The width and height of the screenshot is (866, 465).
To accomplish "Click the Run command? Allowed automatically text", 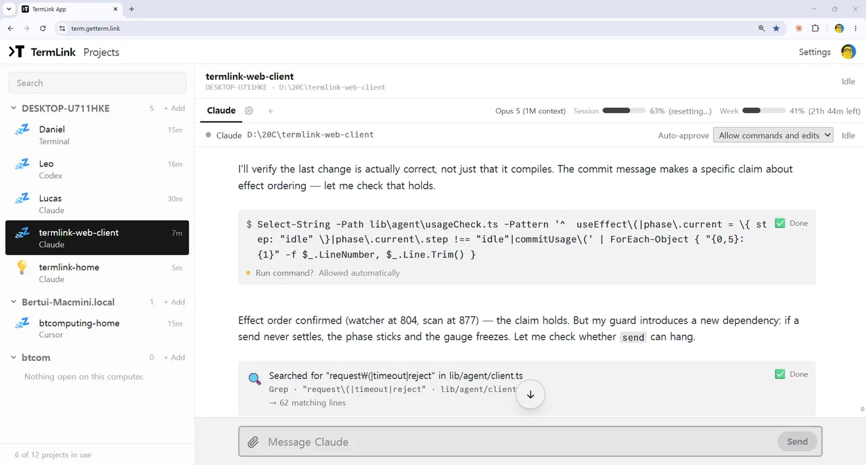I will [327, 273].
